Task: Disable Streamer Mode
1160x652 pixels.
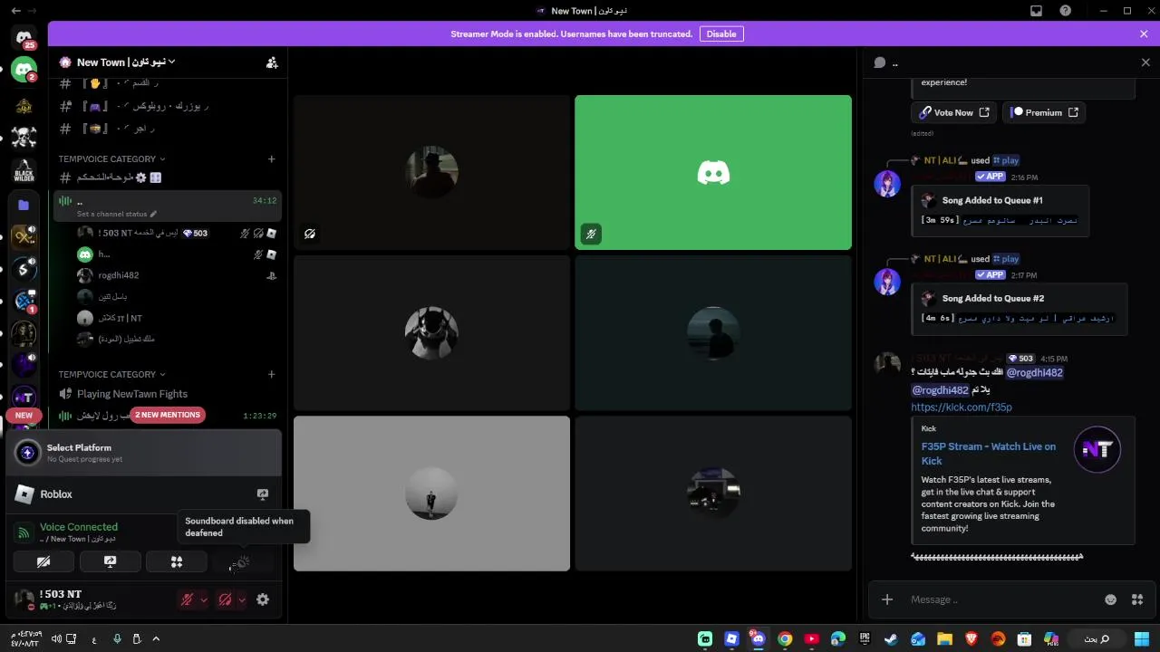Action: (721, 34)
